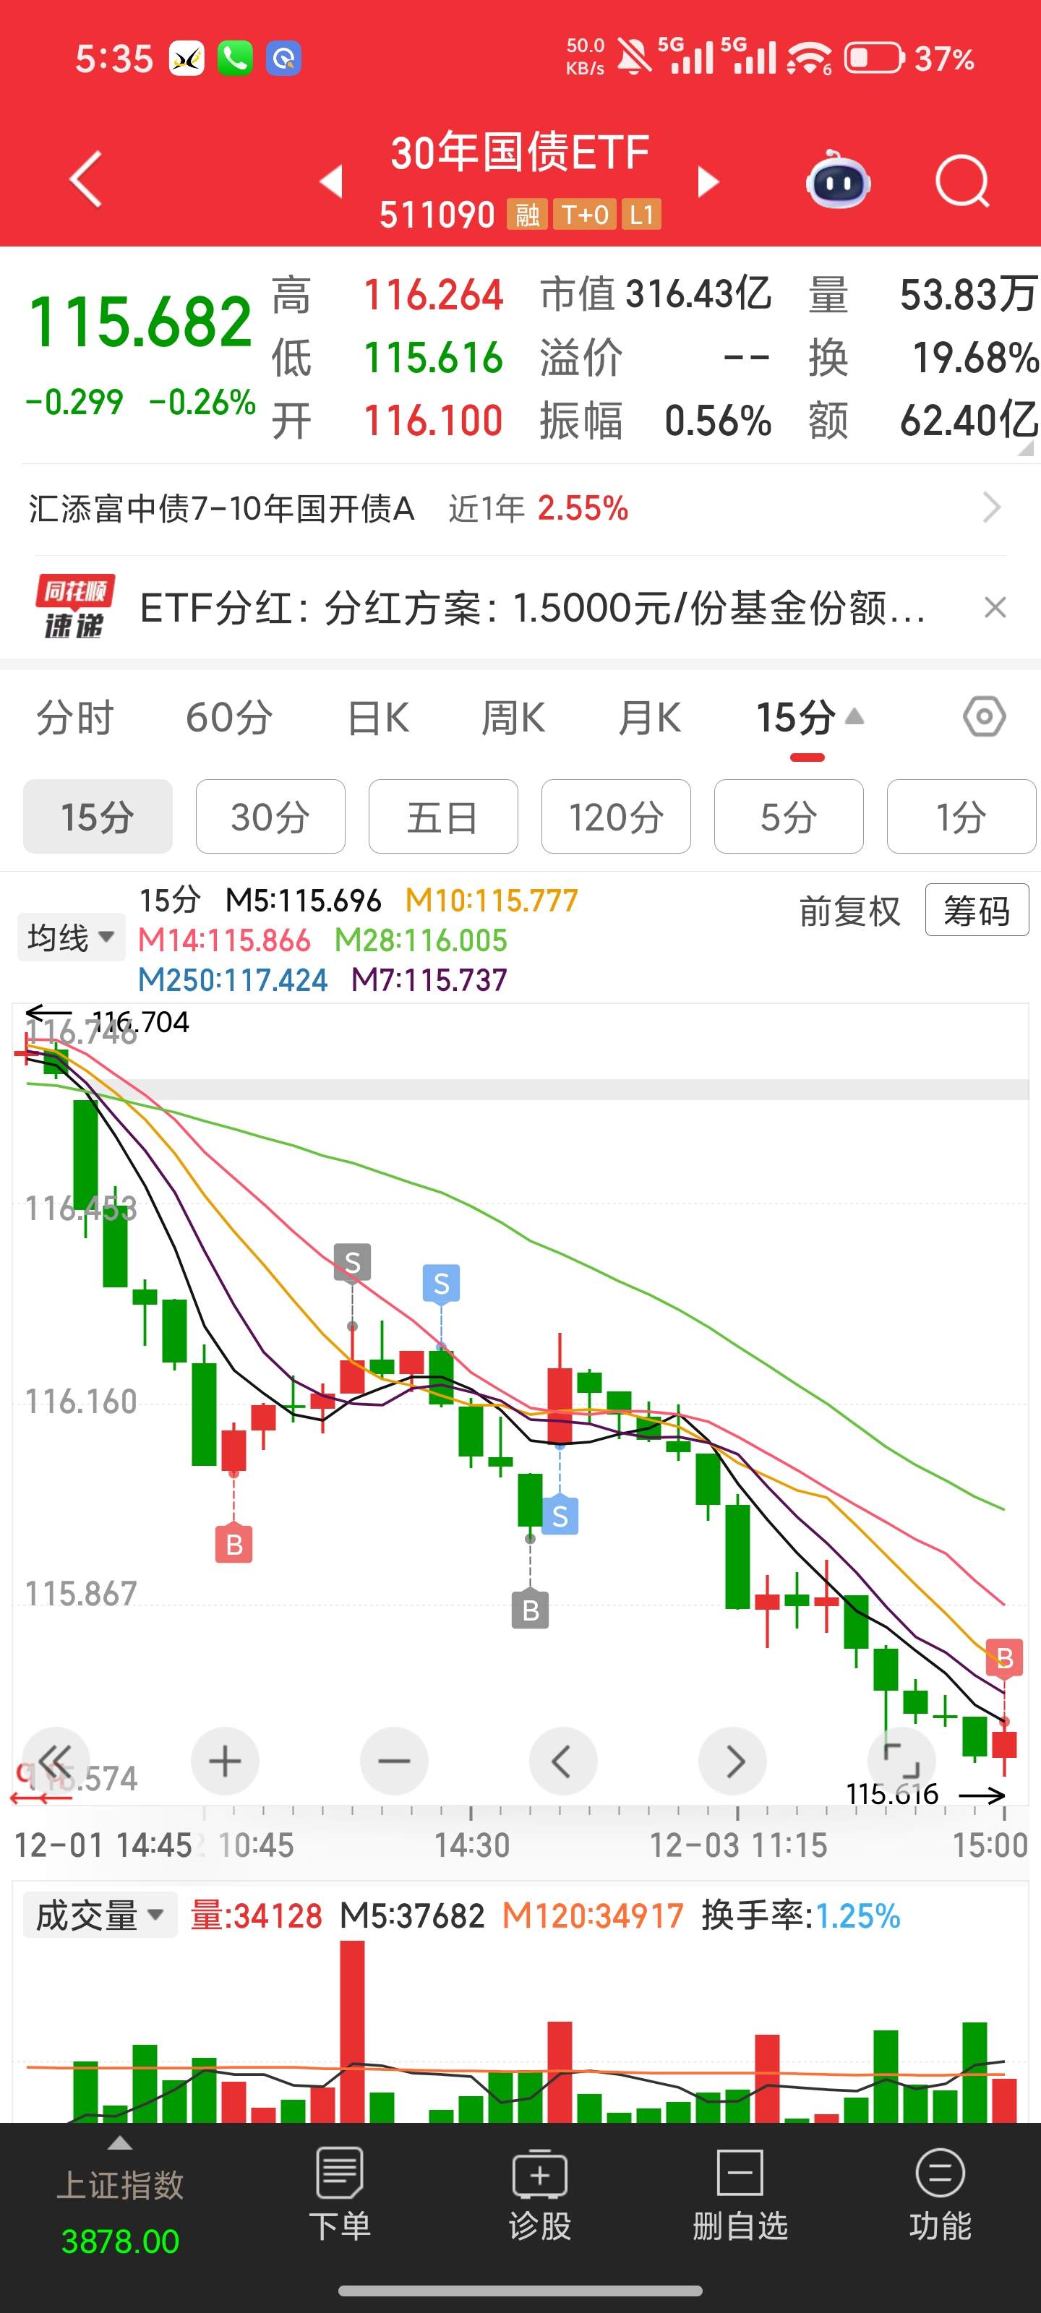Remove from watchlist via 删自选
This screenshot has width=1041, height=2313.
click(740, 2194)
